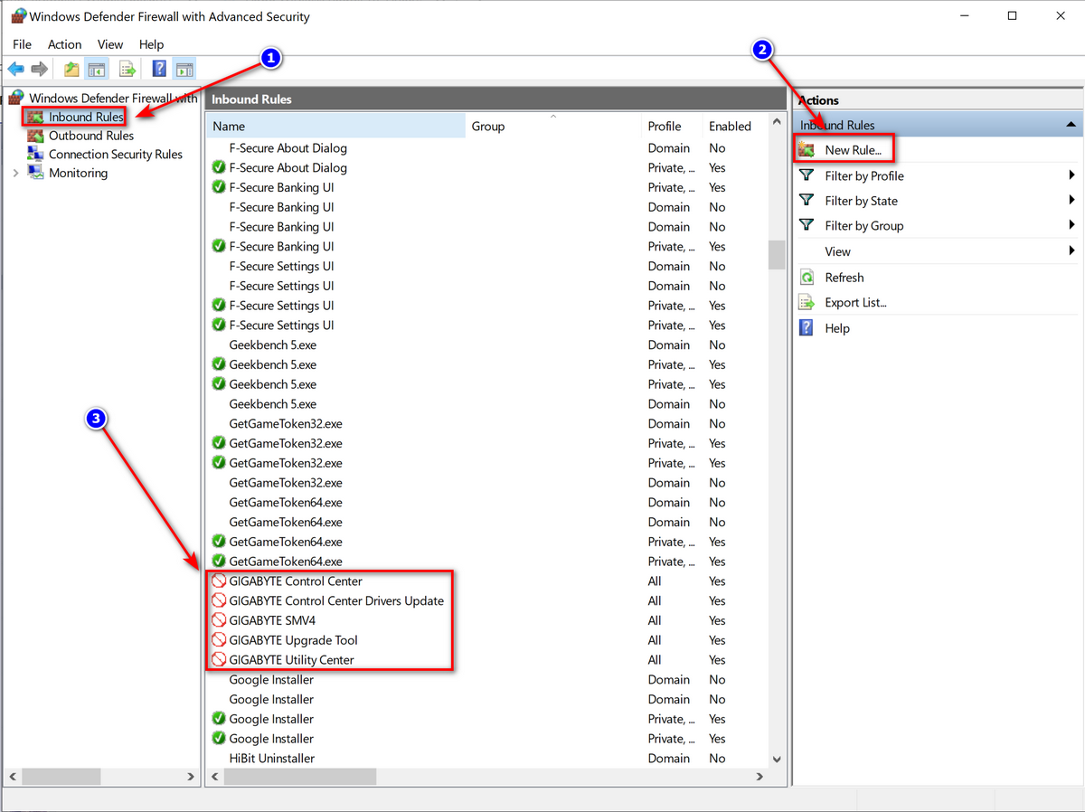Viewport: 1085px width, 812px height.
Task: Click the Export List icon in the toolbar
Action: (x=128, y=69)
